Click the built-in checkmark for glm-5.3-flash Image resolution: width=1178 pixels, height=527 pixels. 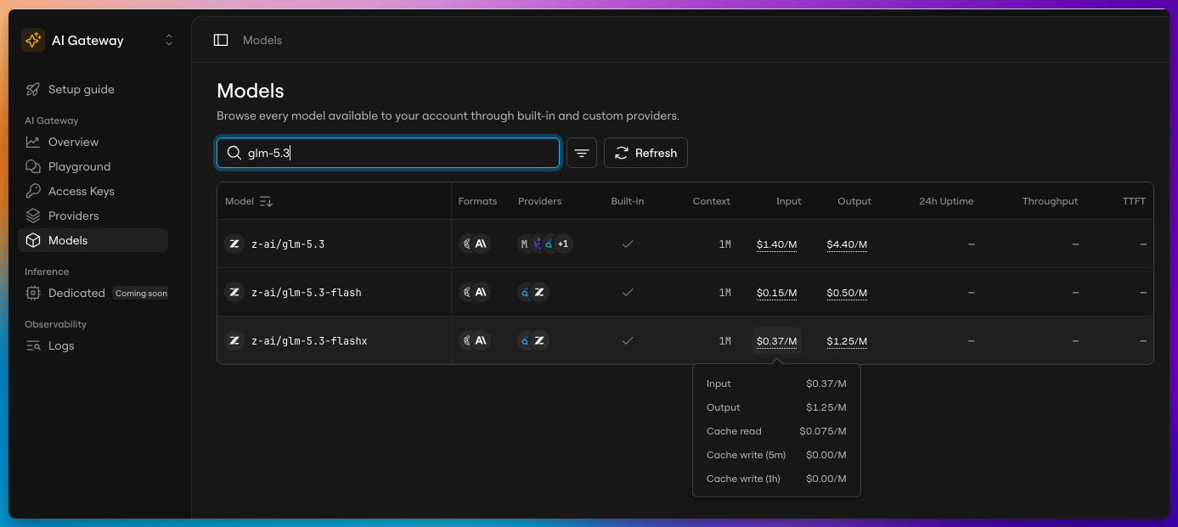[628, 293]
